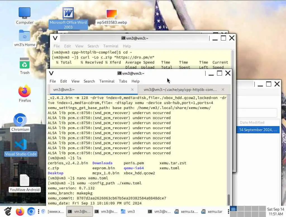Click the qemu-ia64 directory name in terminal
Screen dimensions: 286x217
134,168
